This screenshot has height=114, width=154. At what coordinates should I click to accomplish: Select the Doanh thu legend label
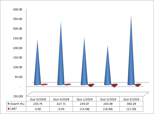tap(17, 104)
